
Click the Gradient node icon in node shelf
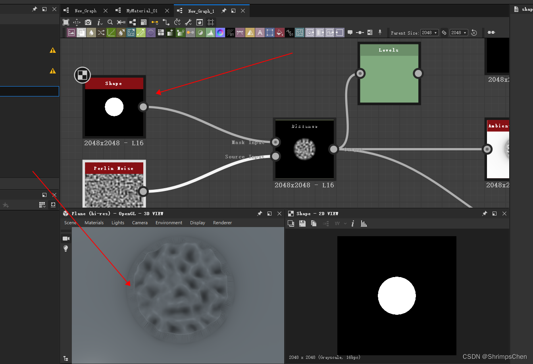[171, 32]
